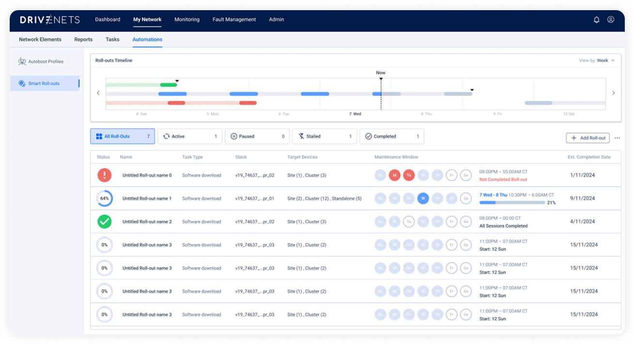Click the notifications bell icon
The image size is (634, 344).
coord(596,20)
